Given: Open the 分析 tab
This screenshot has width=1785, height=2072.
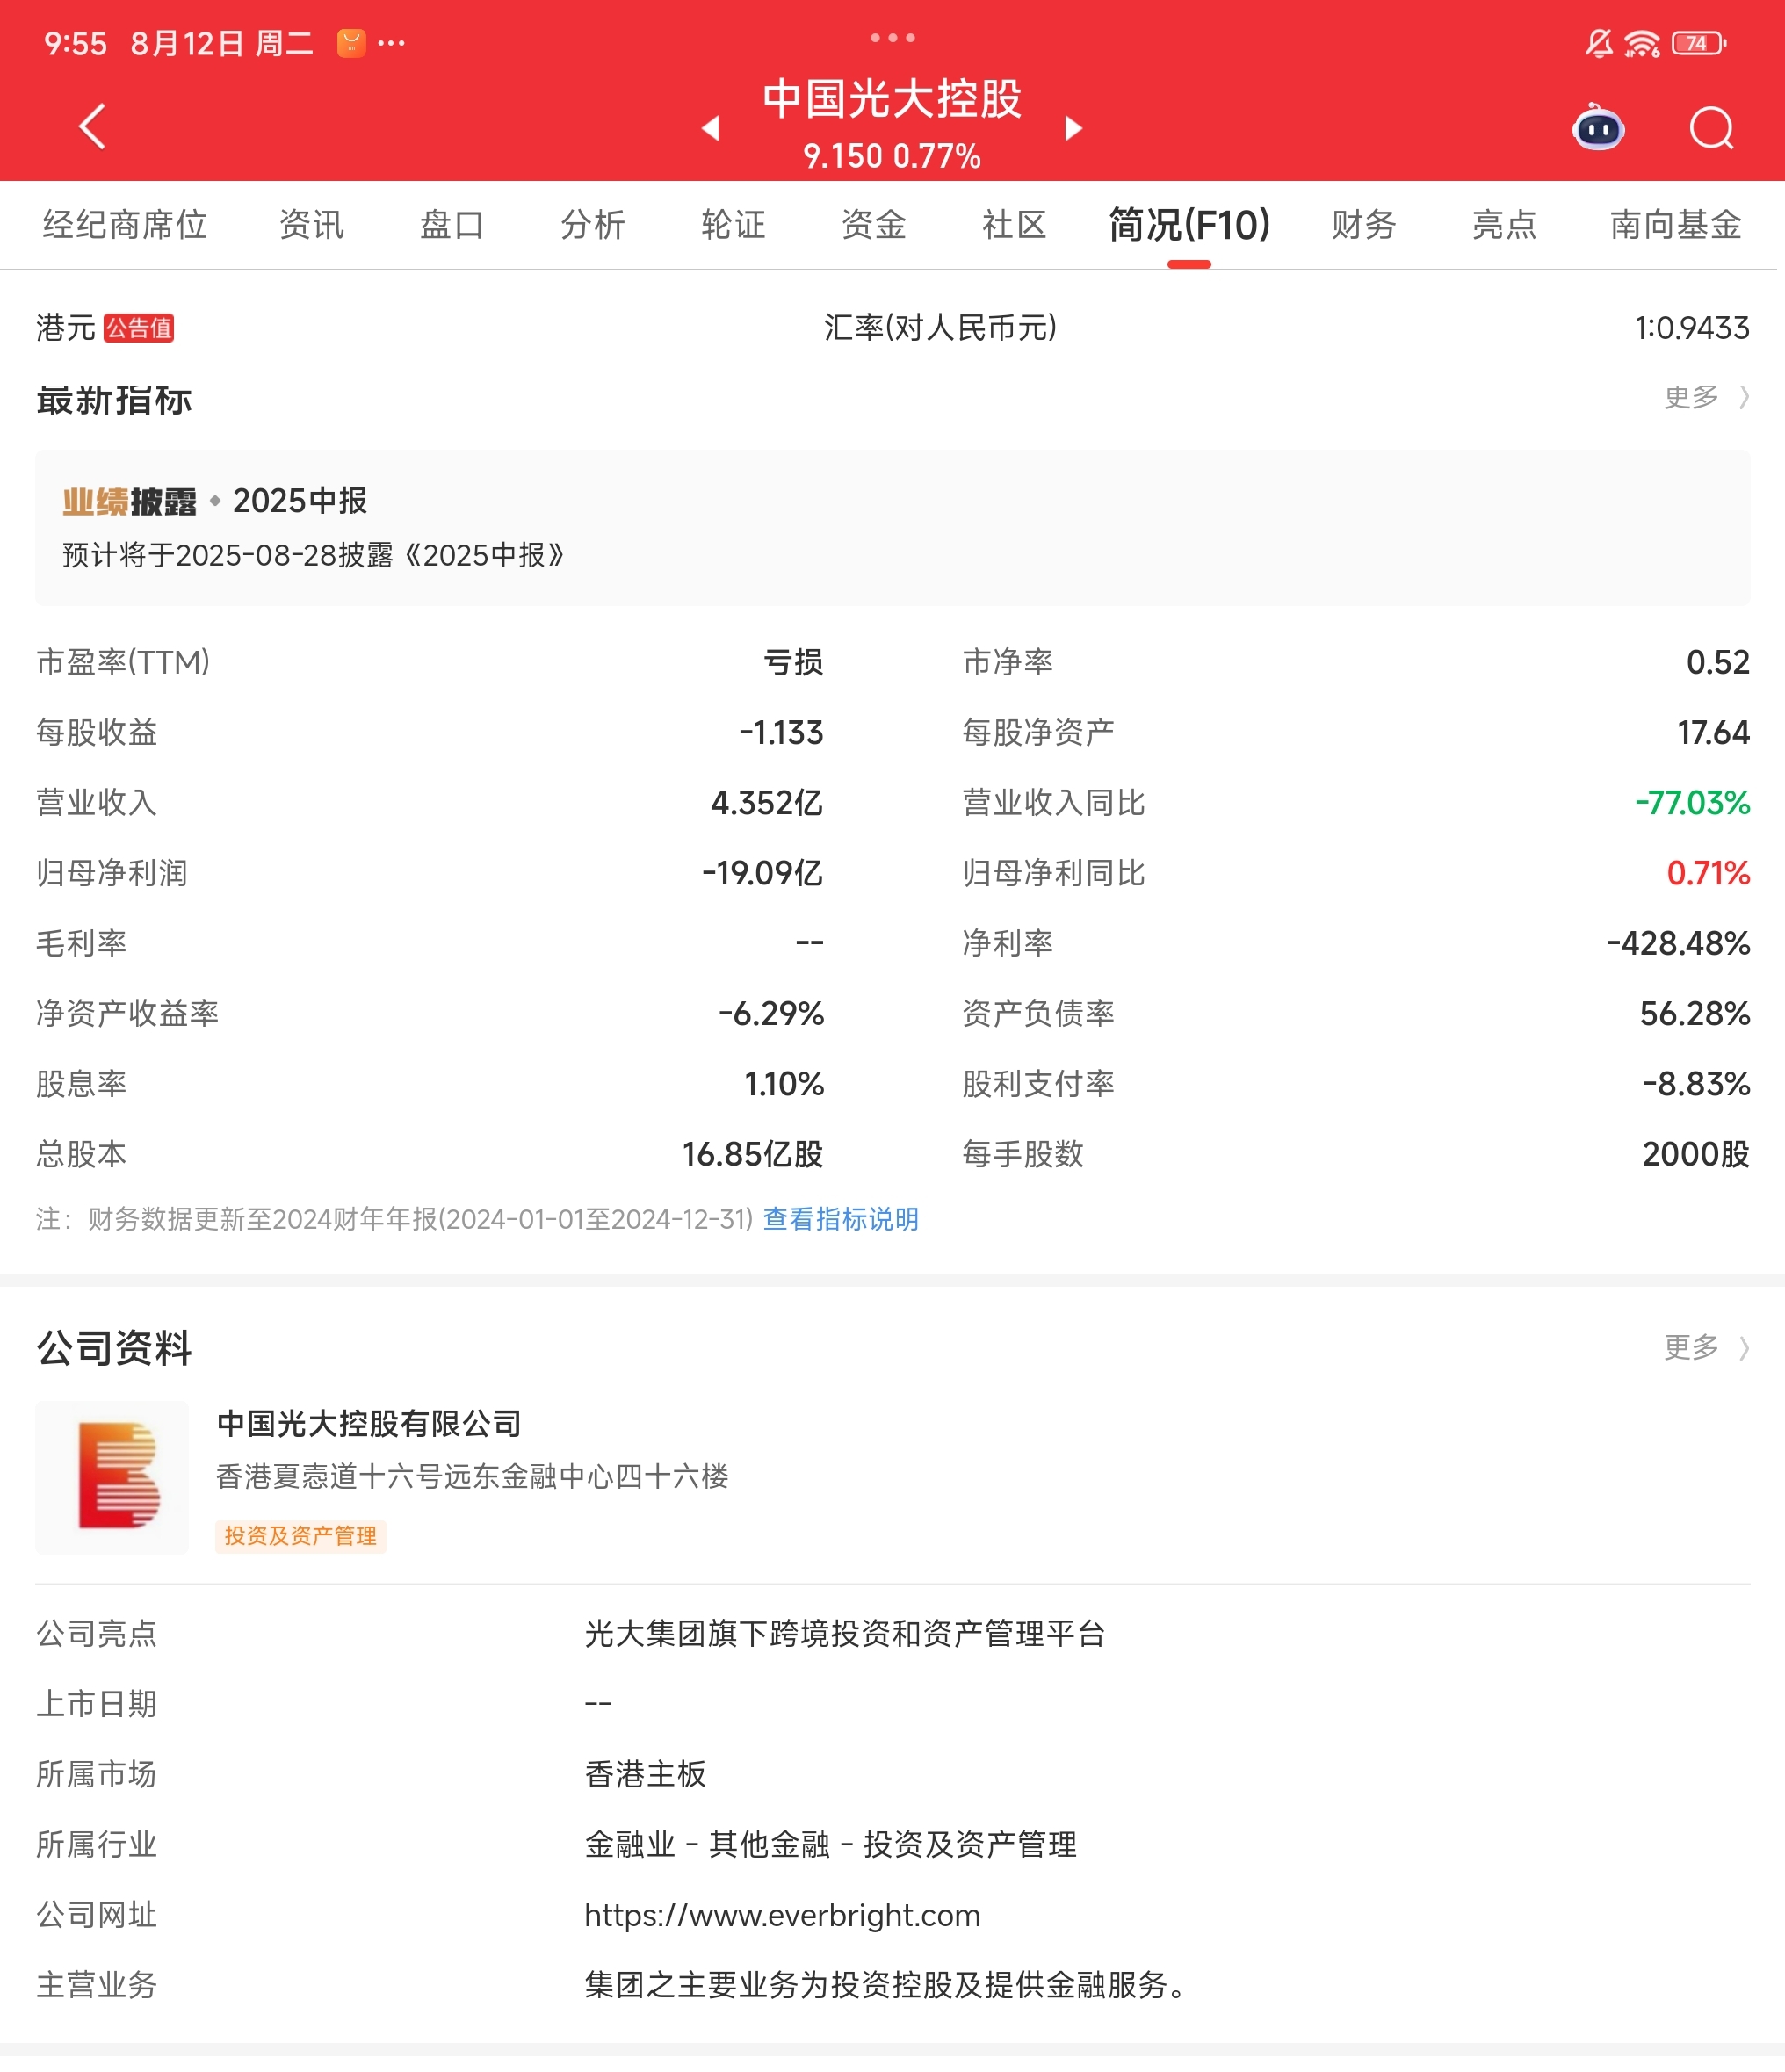Looking at the screenshot, I should (x=592, y=225).
